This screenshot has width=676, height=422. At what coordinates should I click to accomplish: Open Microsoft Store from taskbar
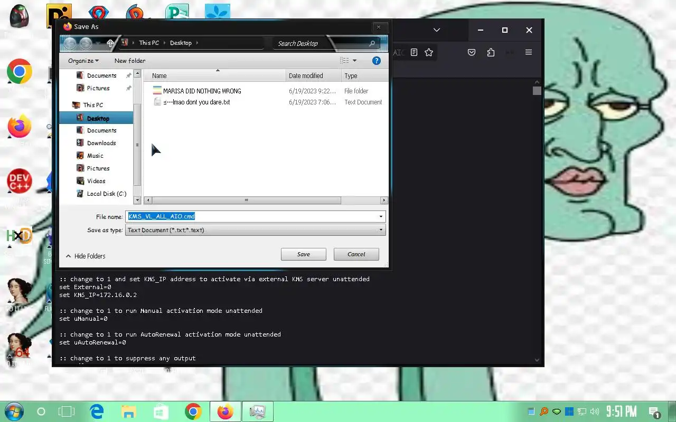(161, 411)
